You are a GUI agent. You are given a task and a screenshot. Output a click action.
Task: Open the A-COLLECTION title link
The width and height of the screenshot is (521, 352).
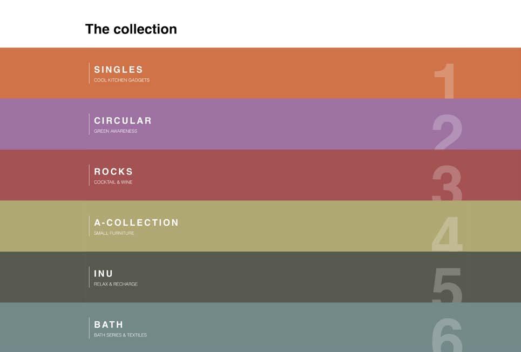click(137, 222)
